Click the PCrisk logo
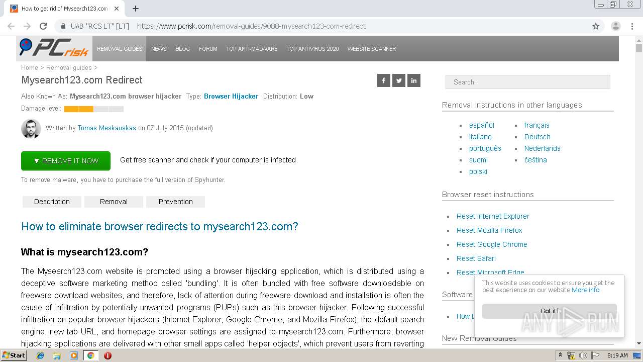The width and height of the screenshot is (643, 362). (x=54, y=48)
